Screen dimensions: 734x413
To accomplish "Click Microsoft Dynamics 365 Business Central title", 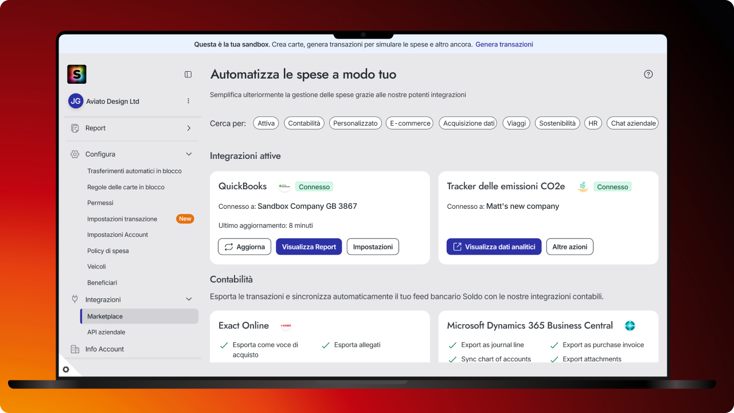I will (x=530, y=325).
